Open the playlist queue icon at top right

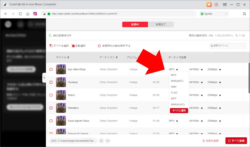point(244,14)
